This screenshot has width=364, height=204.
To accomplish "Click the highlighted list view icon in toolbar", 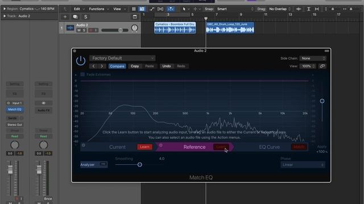I will click(142, 9).
